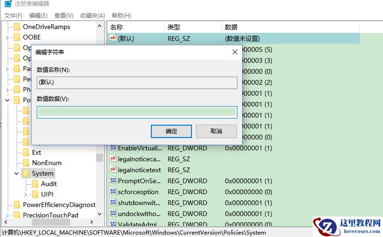Focus the 数值数据(V) input field
Image resolution: width=383 pixels, height=237 pixels.
pyautogui.click(x=137, y=112)
